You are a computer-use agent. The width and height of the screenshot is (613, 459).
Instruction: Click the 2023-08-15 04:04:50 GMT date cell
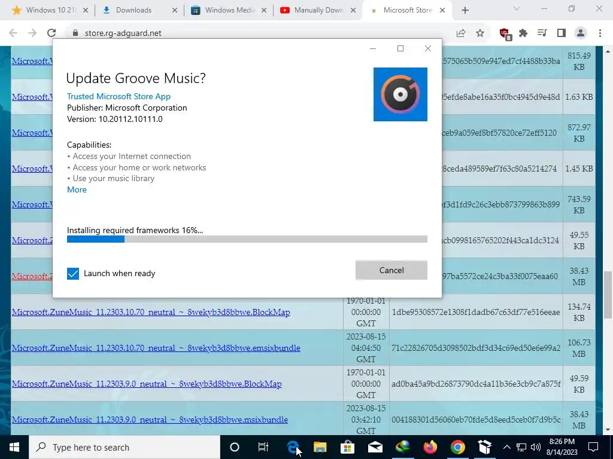coord(366,348)
